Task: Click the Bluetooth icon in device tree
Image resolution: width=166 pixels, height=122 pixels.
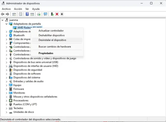Action: (x=11, y=35)
